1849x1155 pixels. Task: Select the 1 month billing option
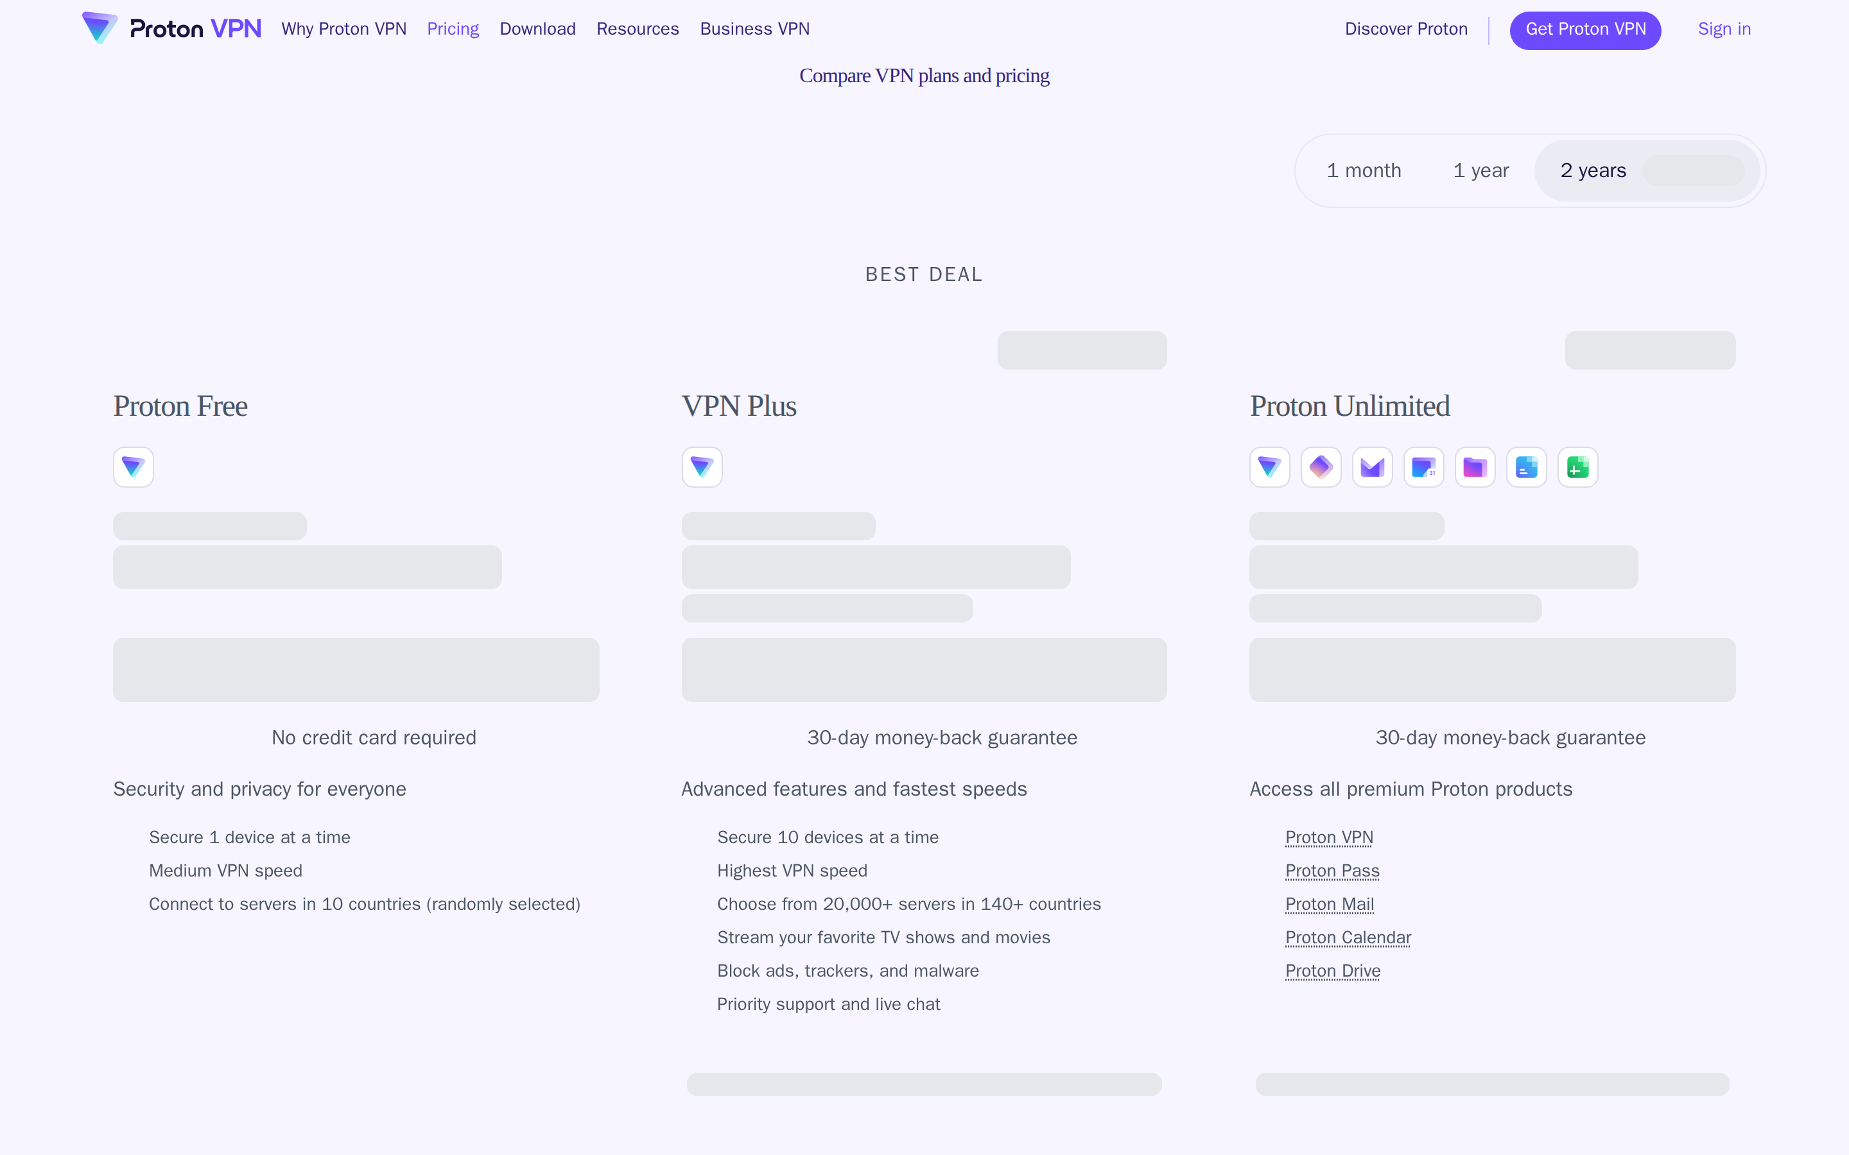(x=1364, y=170)
